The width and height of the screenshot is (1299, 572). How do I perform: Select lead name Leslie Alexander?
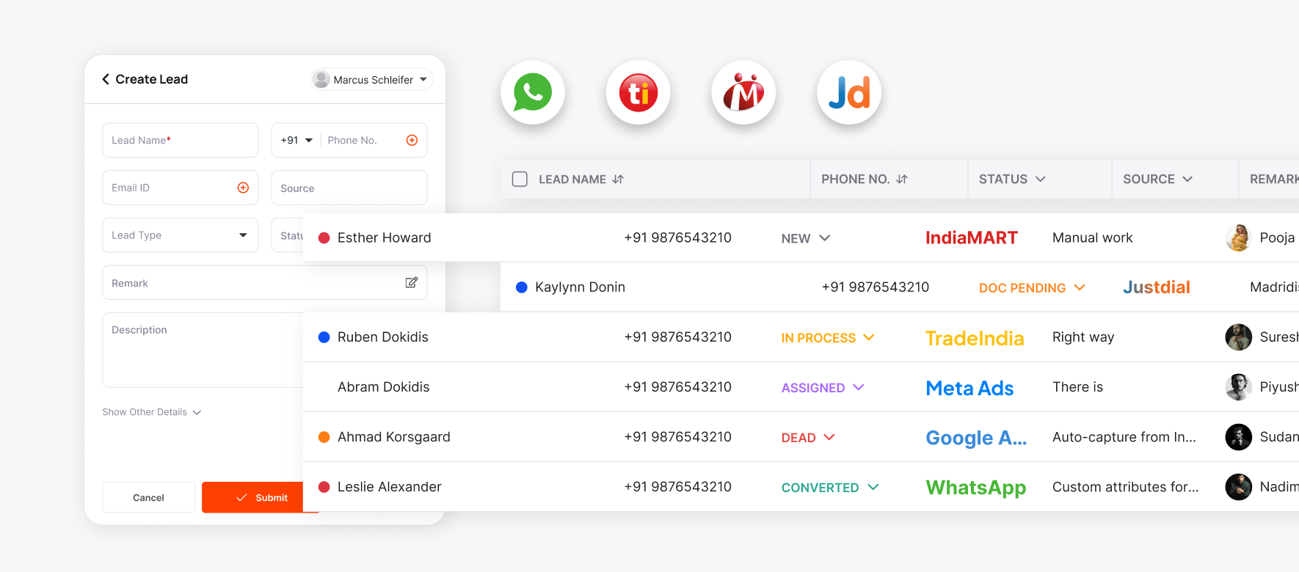coord(390,487)
